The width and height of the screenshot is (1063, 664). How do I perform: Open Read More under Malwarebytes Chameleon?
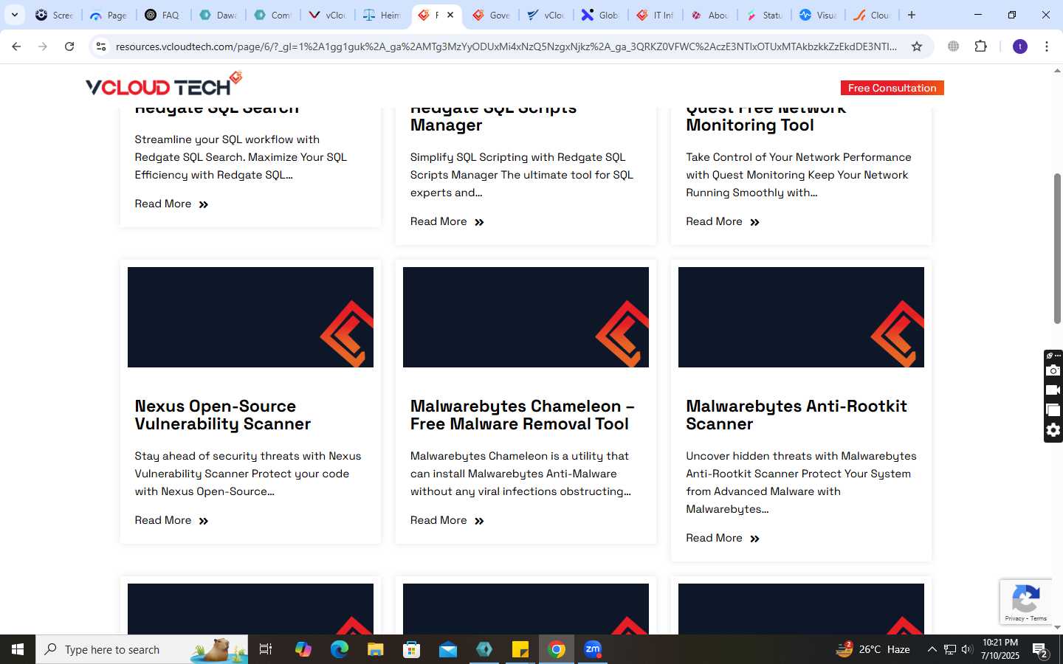coord(447,520)
